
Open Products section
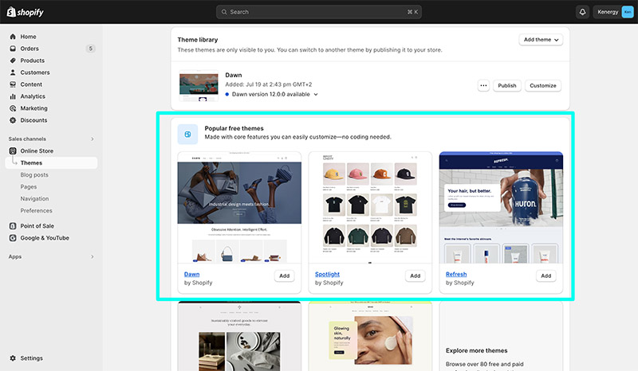click(x=33, y=61)
